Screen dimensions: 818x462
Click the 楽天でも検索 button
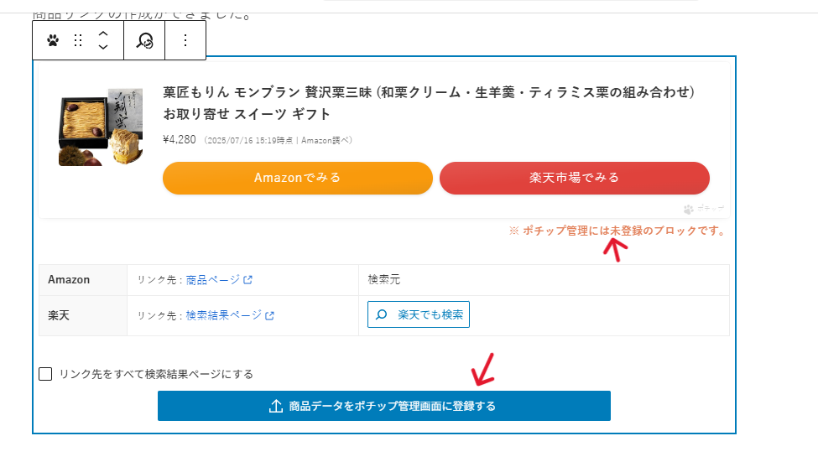[419, 314]
